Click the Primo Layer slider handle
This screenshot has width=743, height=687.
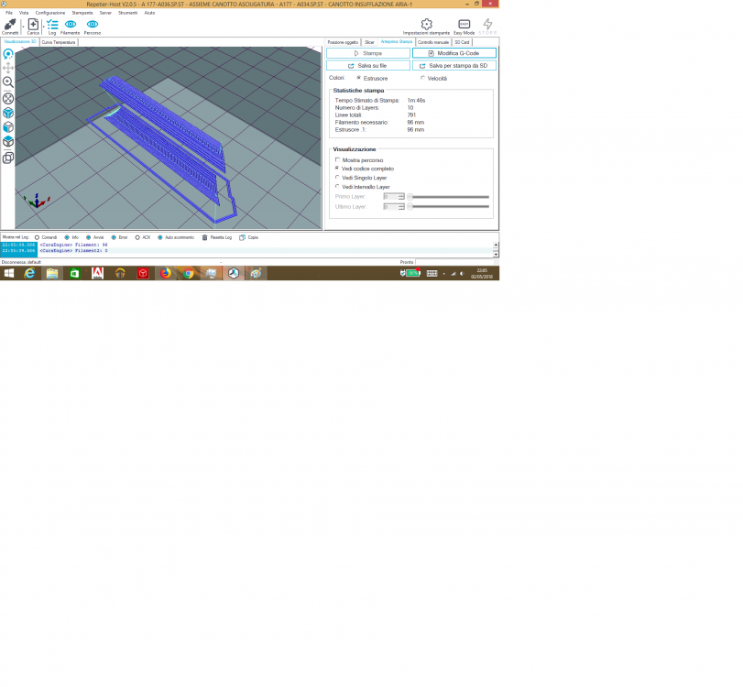tap(410, 197)
